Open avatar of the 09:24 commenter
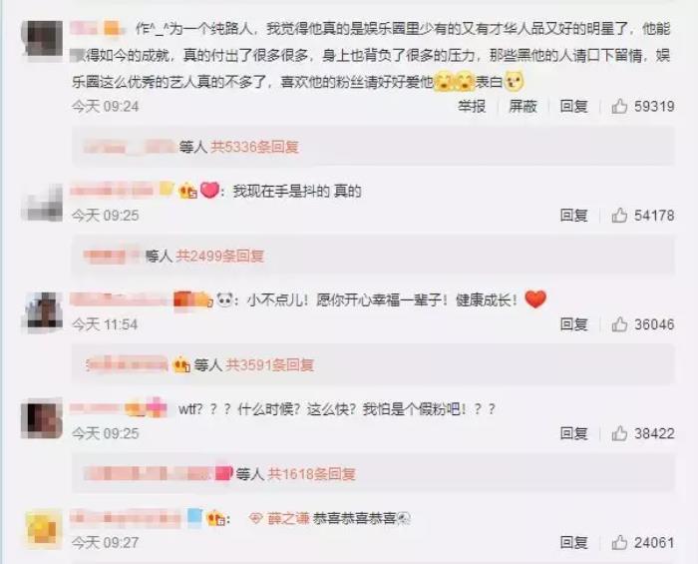 (42, 39)
